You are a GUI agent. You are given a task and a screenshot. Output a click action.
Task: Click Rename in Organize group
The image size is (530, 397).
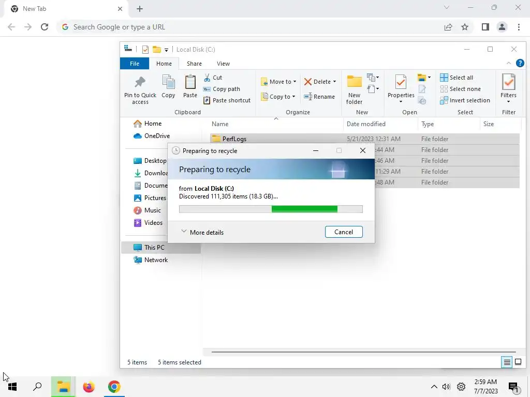tap(319, 97)
